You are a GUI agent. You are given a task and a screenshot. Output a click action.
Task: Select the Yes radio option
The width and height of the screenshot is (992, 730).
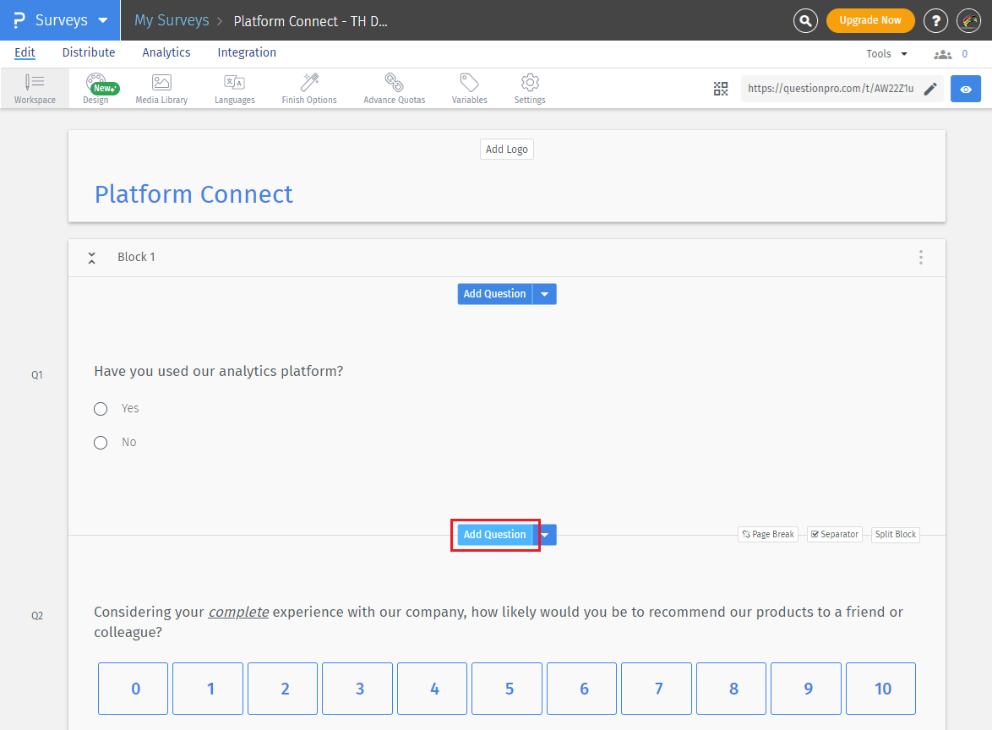pyautogui.click(x=101, y=409)
